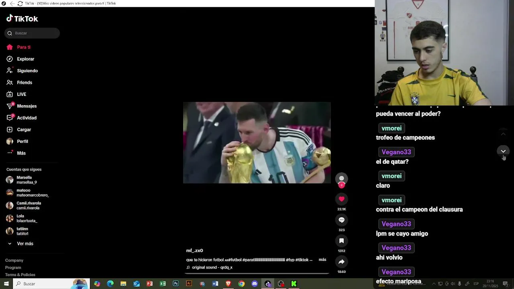Open Illustrator from taskbar
The image size is (514, 289).
pos(189,284)
